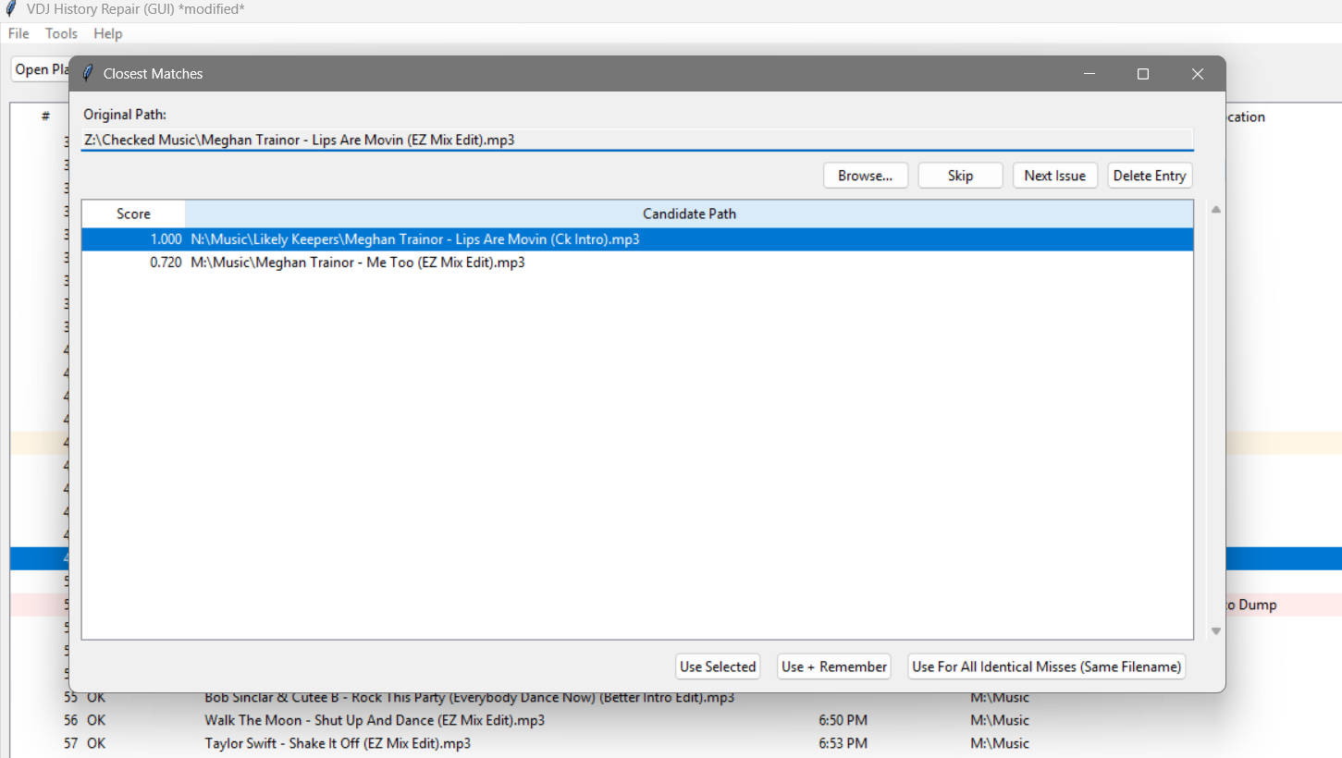Image resolution: width=1342 pixels, height=758 pixels.
Task: Maximize the Closest Matches dialog
Action: [x=1142, y=74]
